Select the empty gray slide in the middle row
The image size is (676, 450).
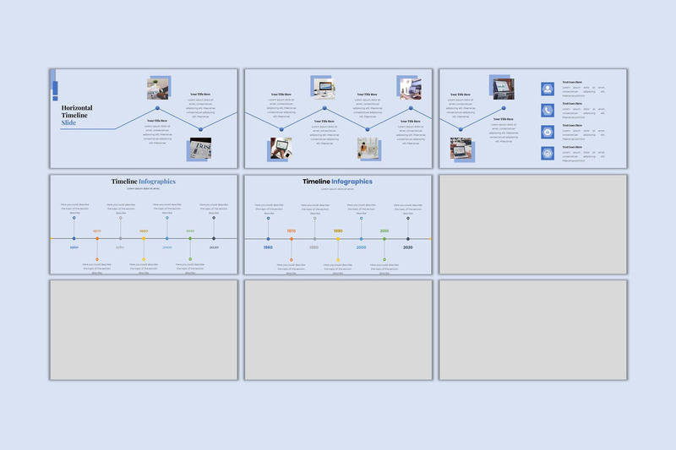point(532,224)
